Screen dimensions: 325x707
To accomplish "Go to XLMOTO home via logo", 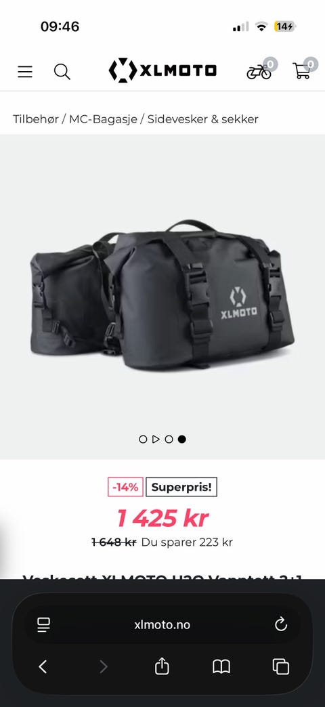I will 162,70.
